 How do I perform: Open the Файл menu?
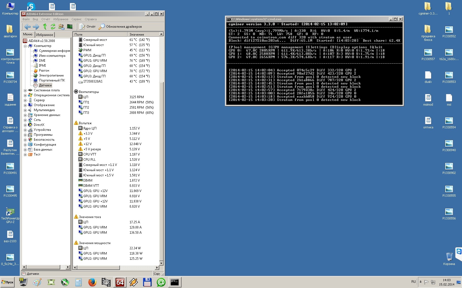click(26, 19)
